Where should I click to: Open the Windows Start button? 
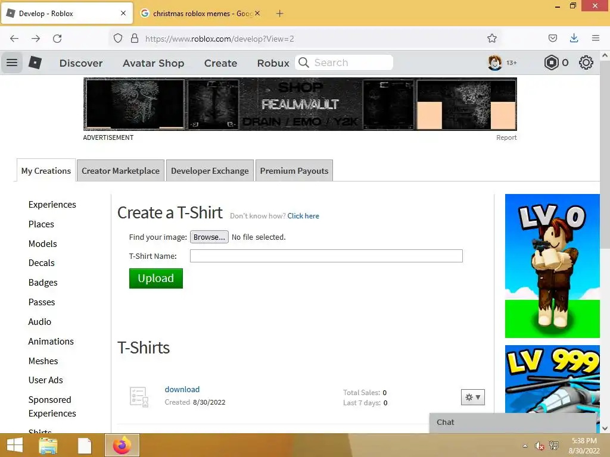15,445
